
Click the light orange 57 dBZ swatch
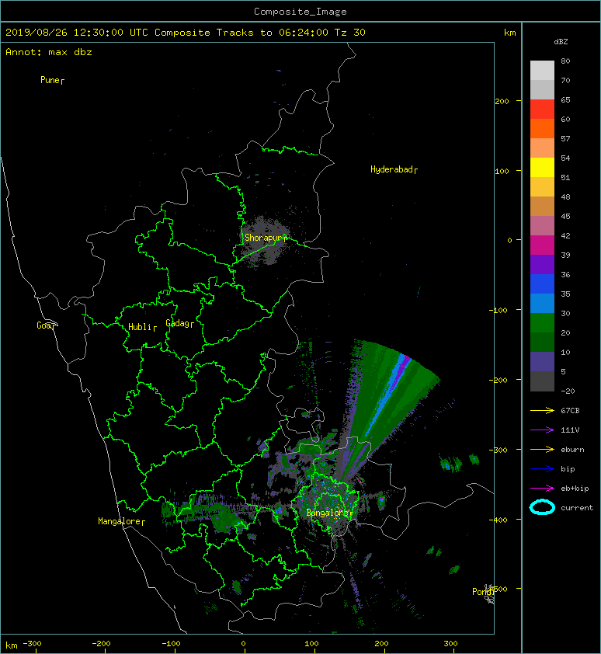click(x=542, y=148)
